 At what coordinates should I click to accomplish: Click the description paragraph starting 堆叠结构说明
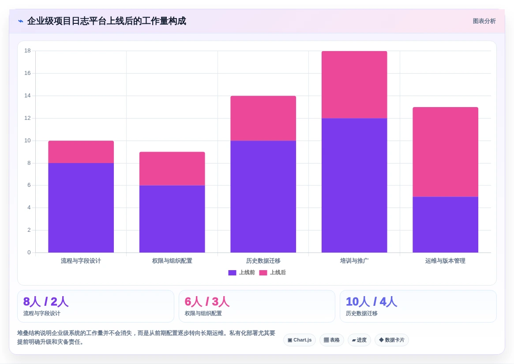tap(146, 338)
